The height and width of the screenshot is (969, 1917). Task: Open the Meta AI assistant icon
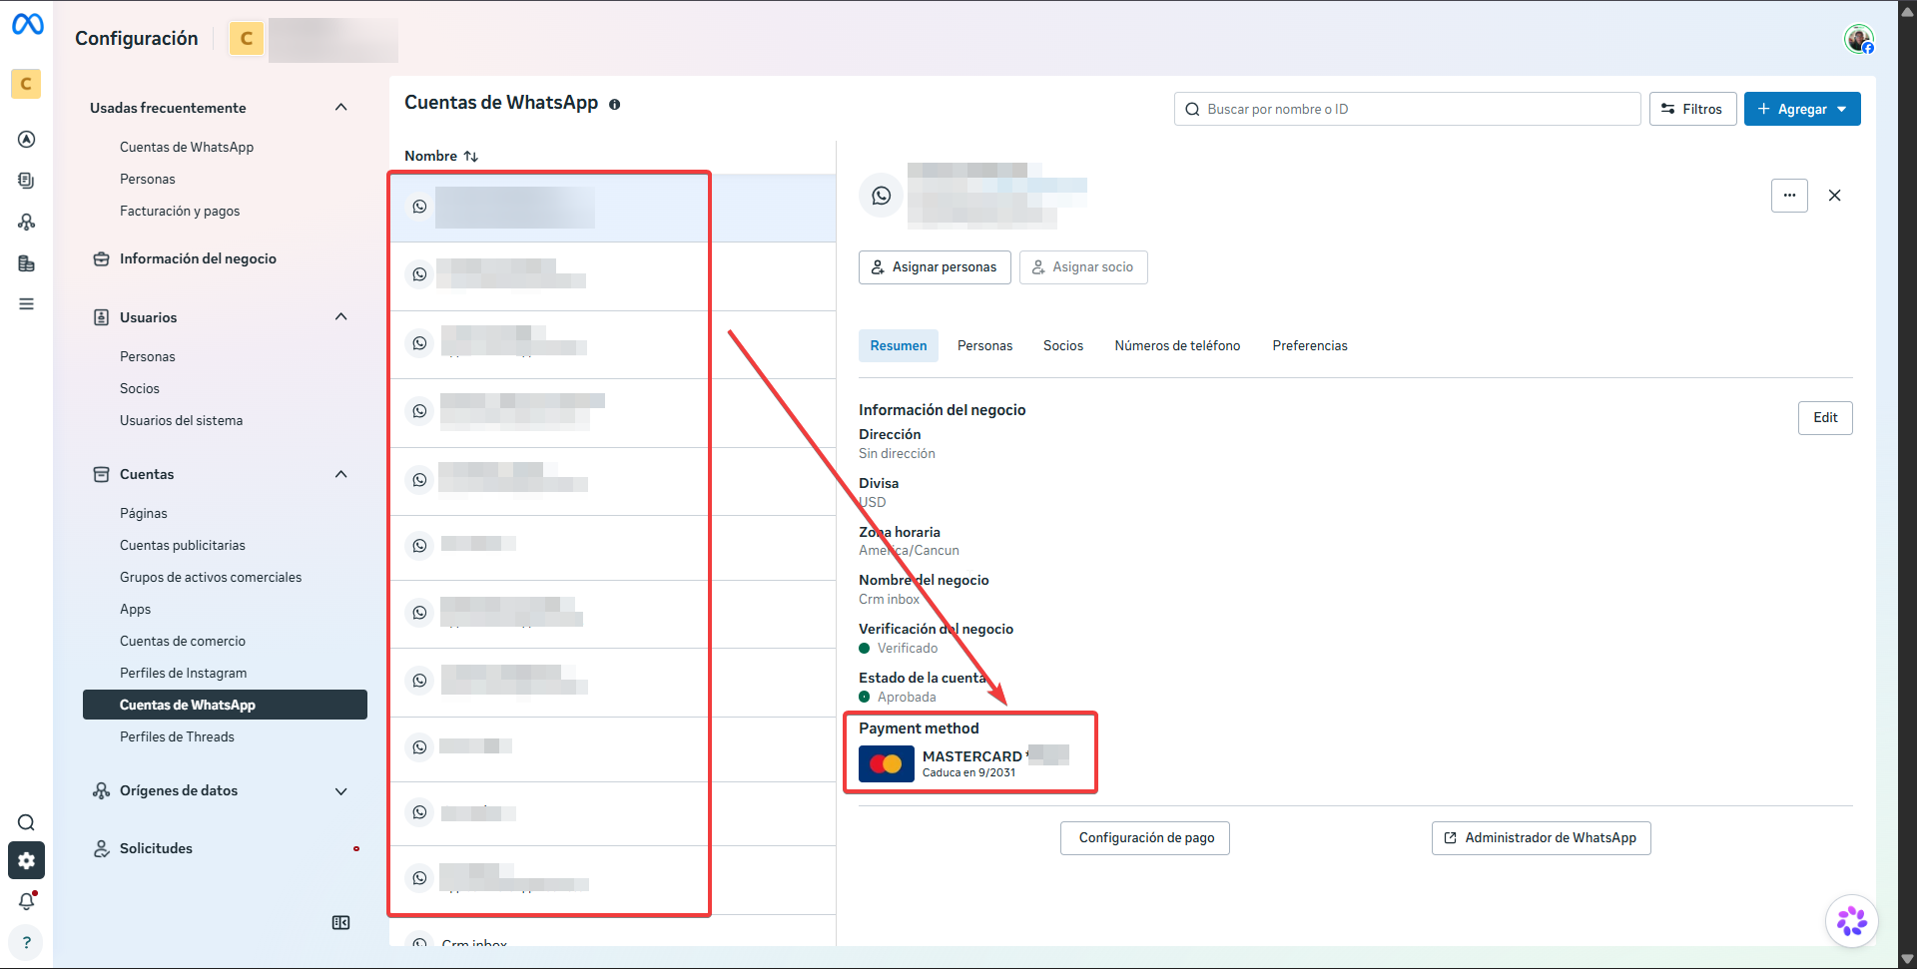[x=1852, y=920]
